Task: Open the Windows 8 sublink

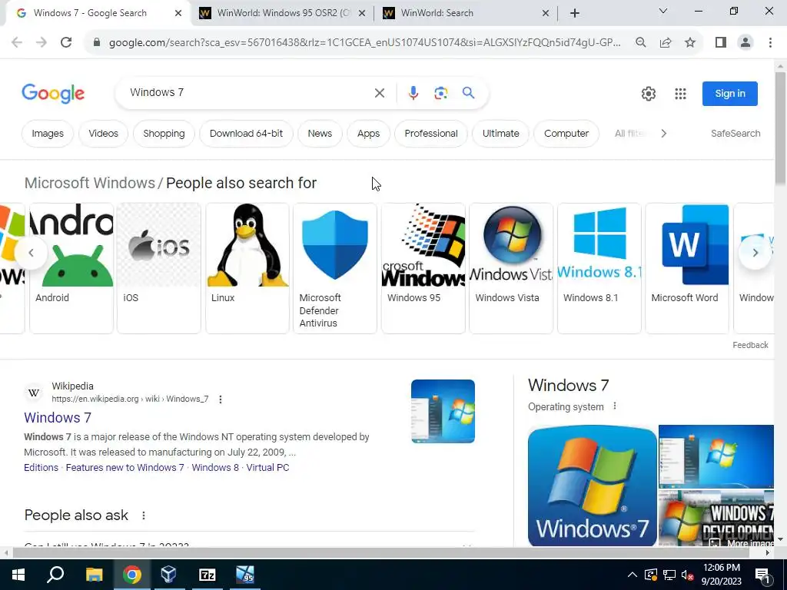Action: 215,468
